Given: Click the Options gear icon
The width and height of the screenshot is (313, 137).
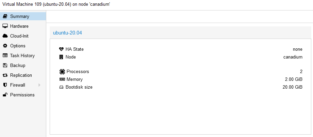Looking at the screenshot, I should pyautogui.click(x=5, y=46).
